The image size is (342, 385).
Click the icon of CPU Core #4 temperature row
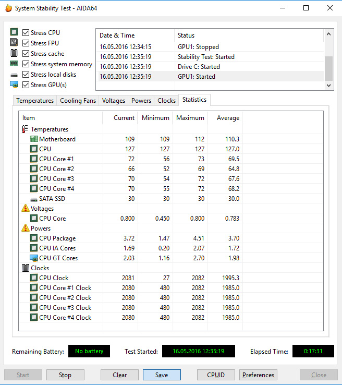click(34, 188)
